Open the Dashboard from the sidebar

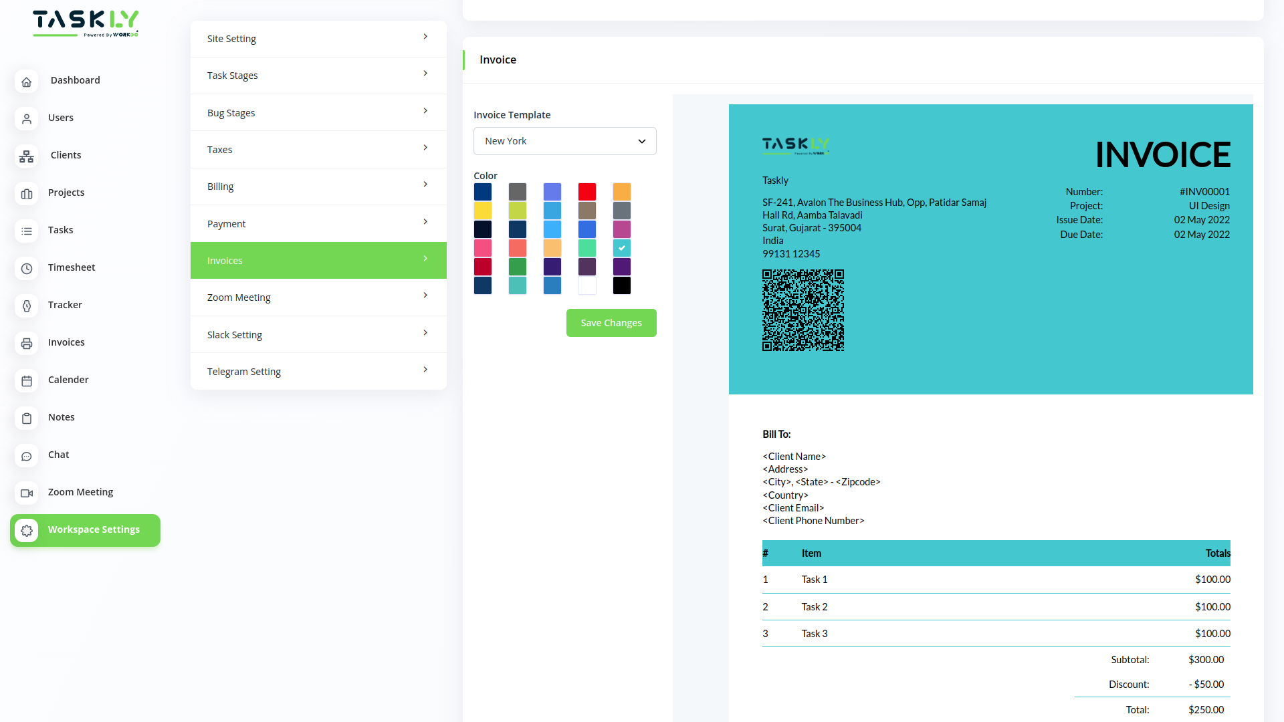pyautogui.click(x=75, y=80)
